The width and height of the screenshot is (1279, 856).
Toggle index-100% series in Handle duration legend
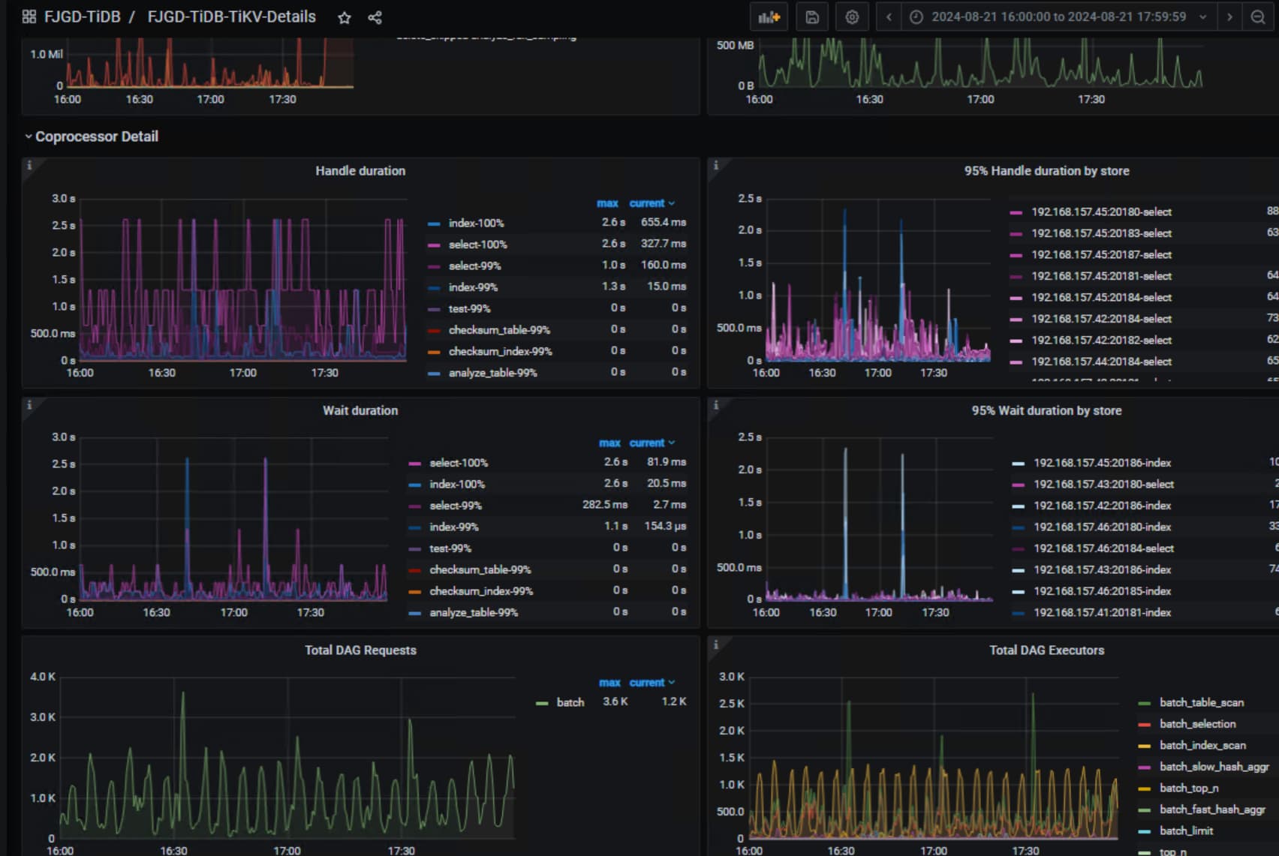(x=476, y=224)
